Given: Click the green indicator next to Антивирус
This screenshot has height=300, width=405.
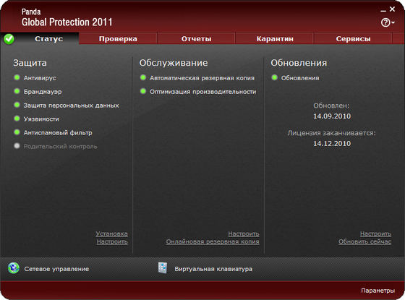Looking at the screenshot, I should [17, 77].
